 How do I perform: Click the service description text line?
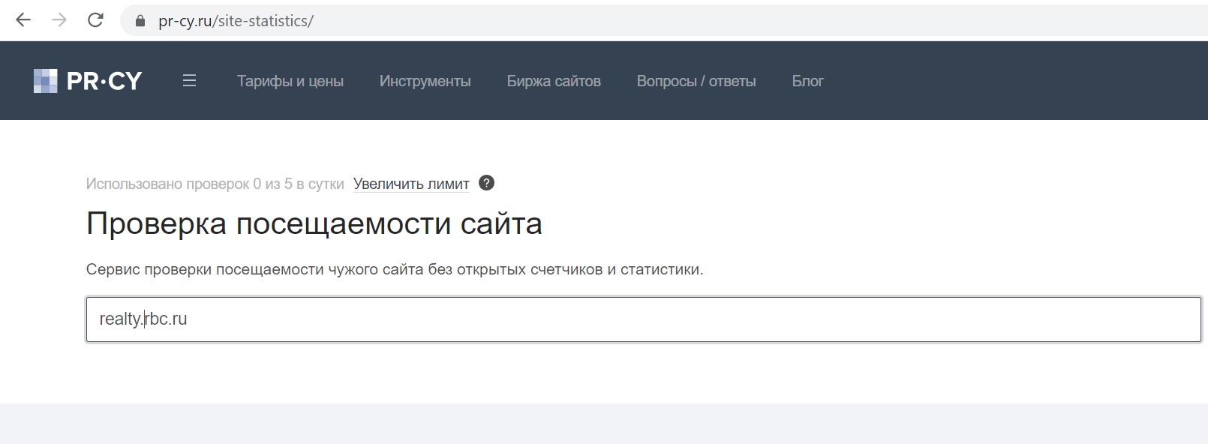pyautogui.click(x=395, y=269)
